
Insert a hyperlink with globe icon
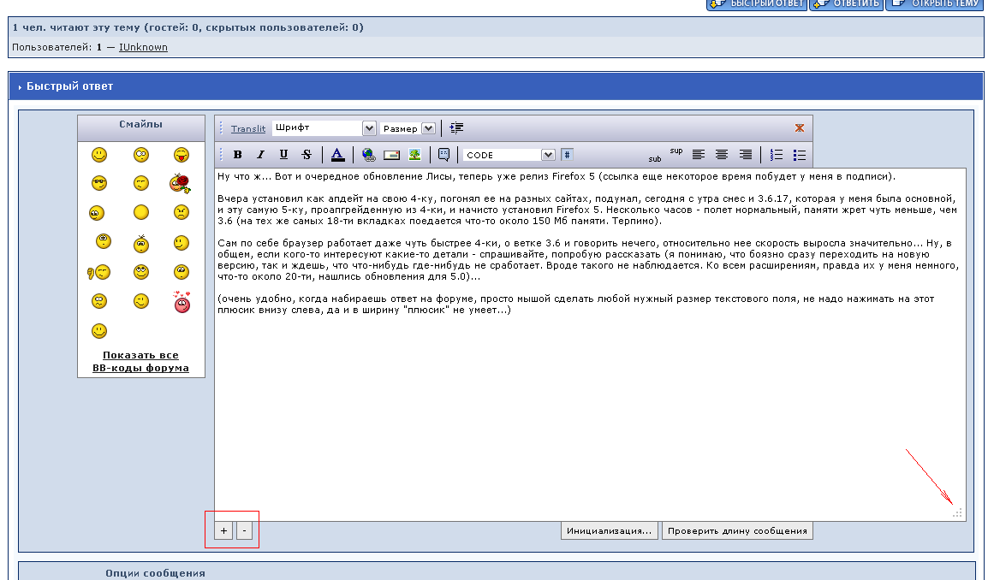368,155
